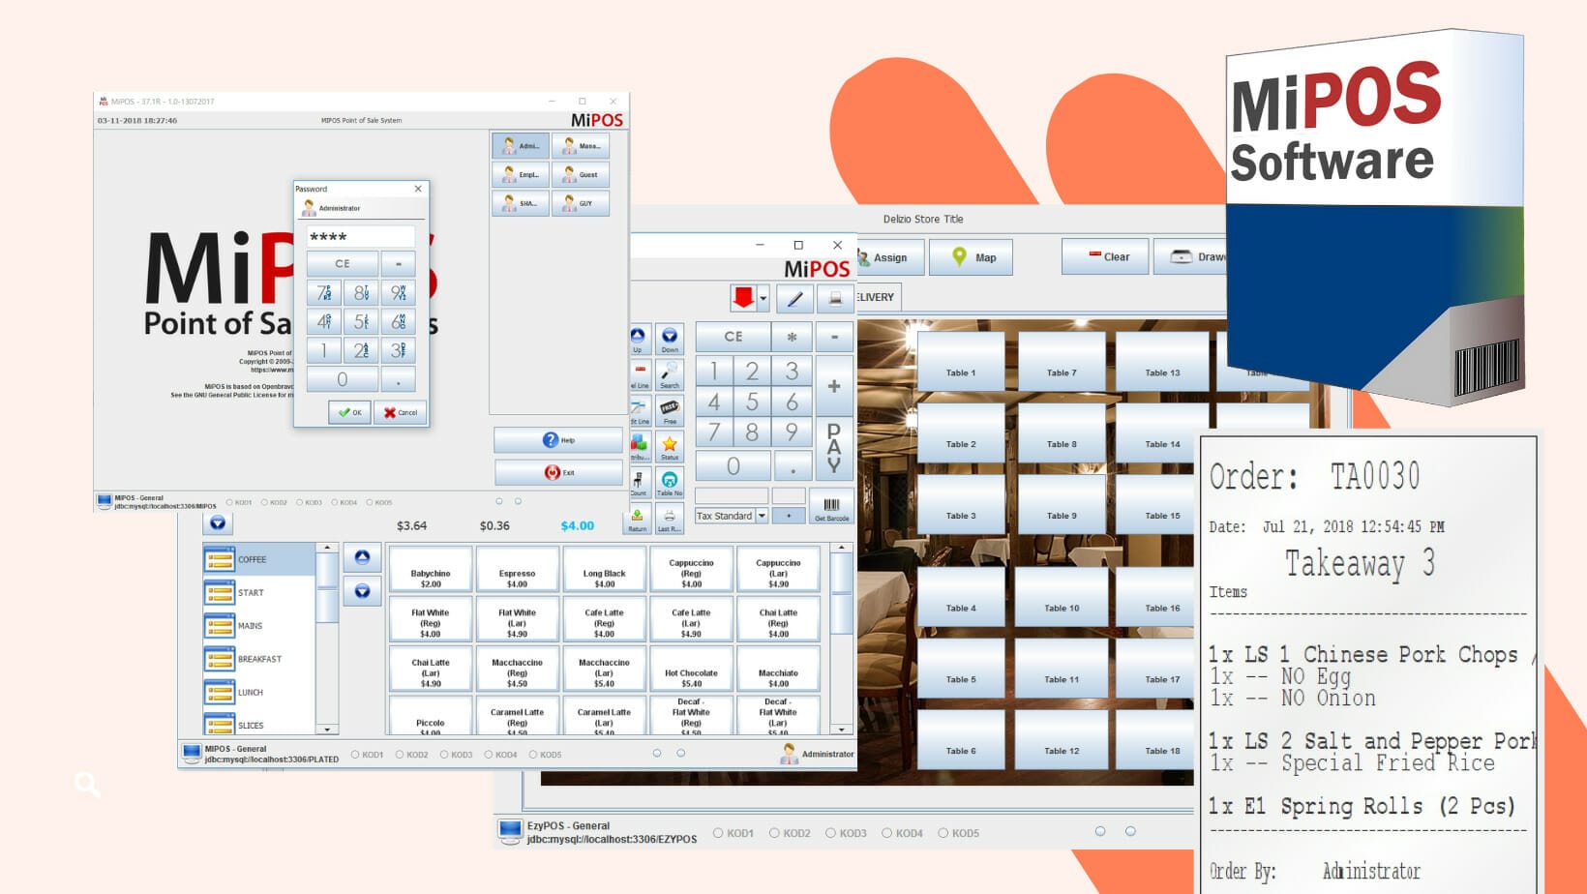Click the Down arrow line icon
Screen dimensions: 1587x894
[x=670, y=339]
